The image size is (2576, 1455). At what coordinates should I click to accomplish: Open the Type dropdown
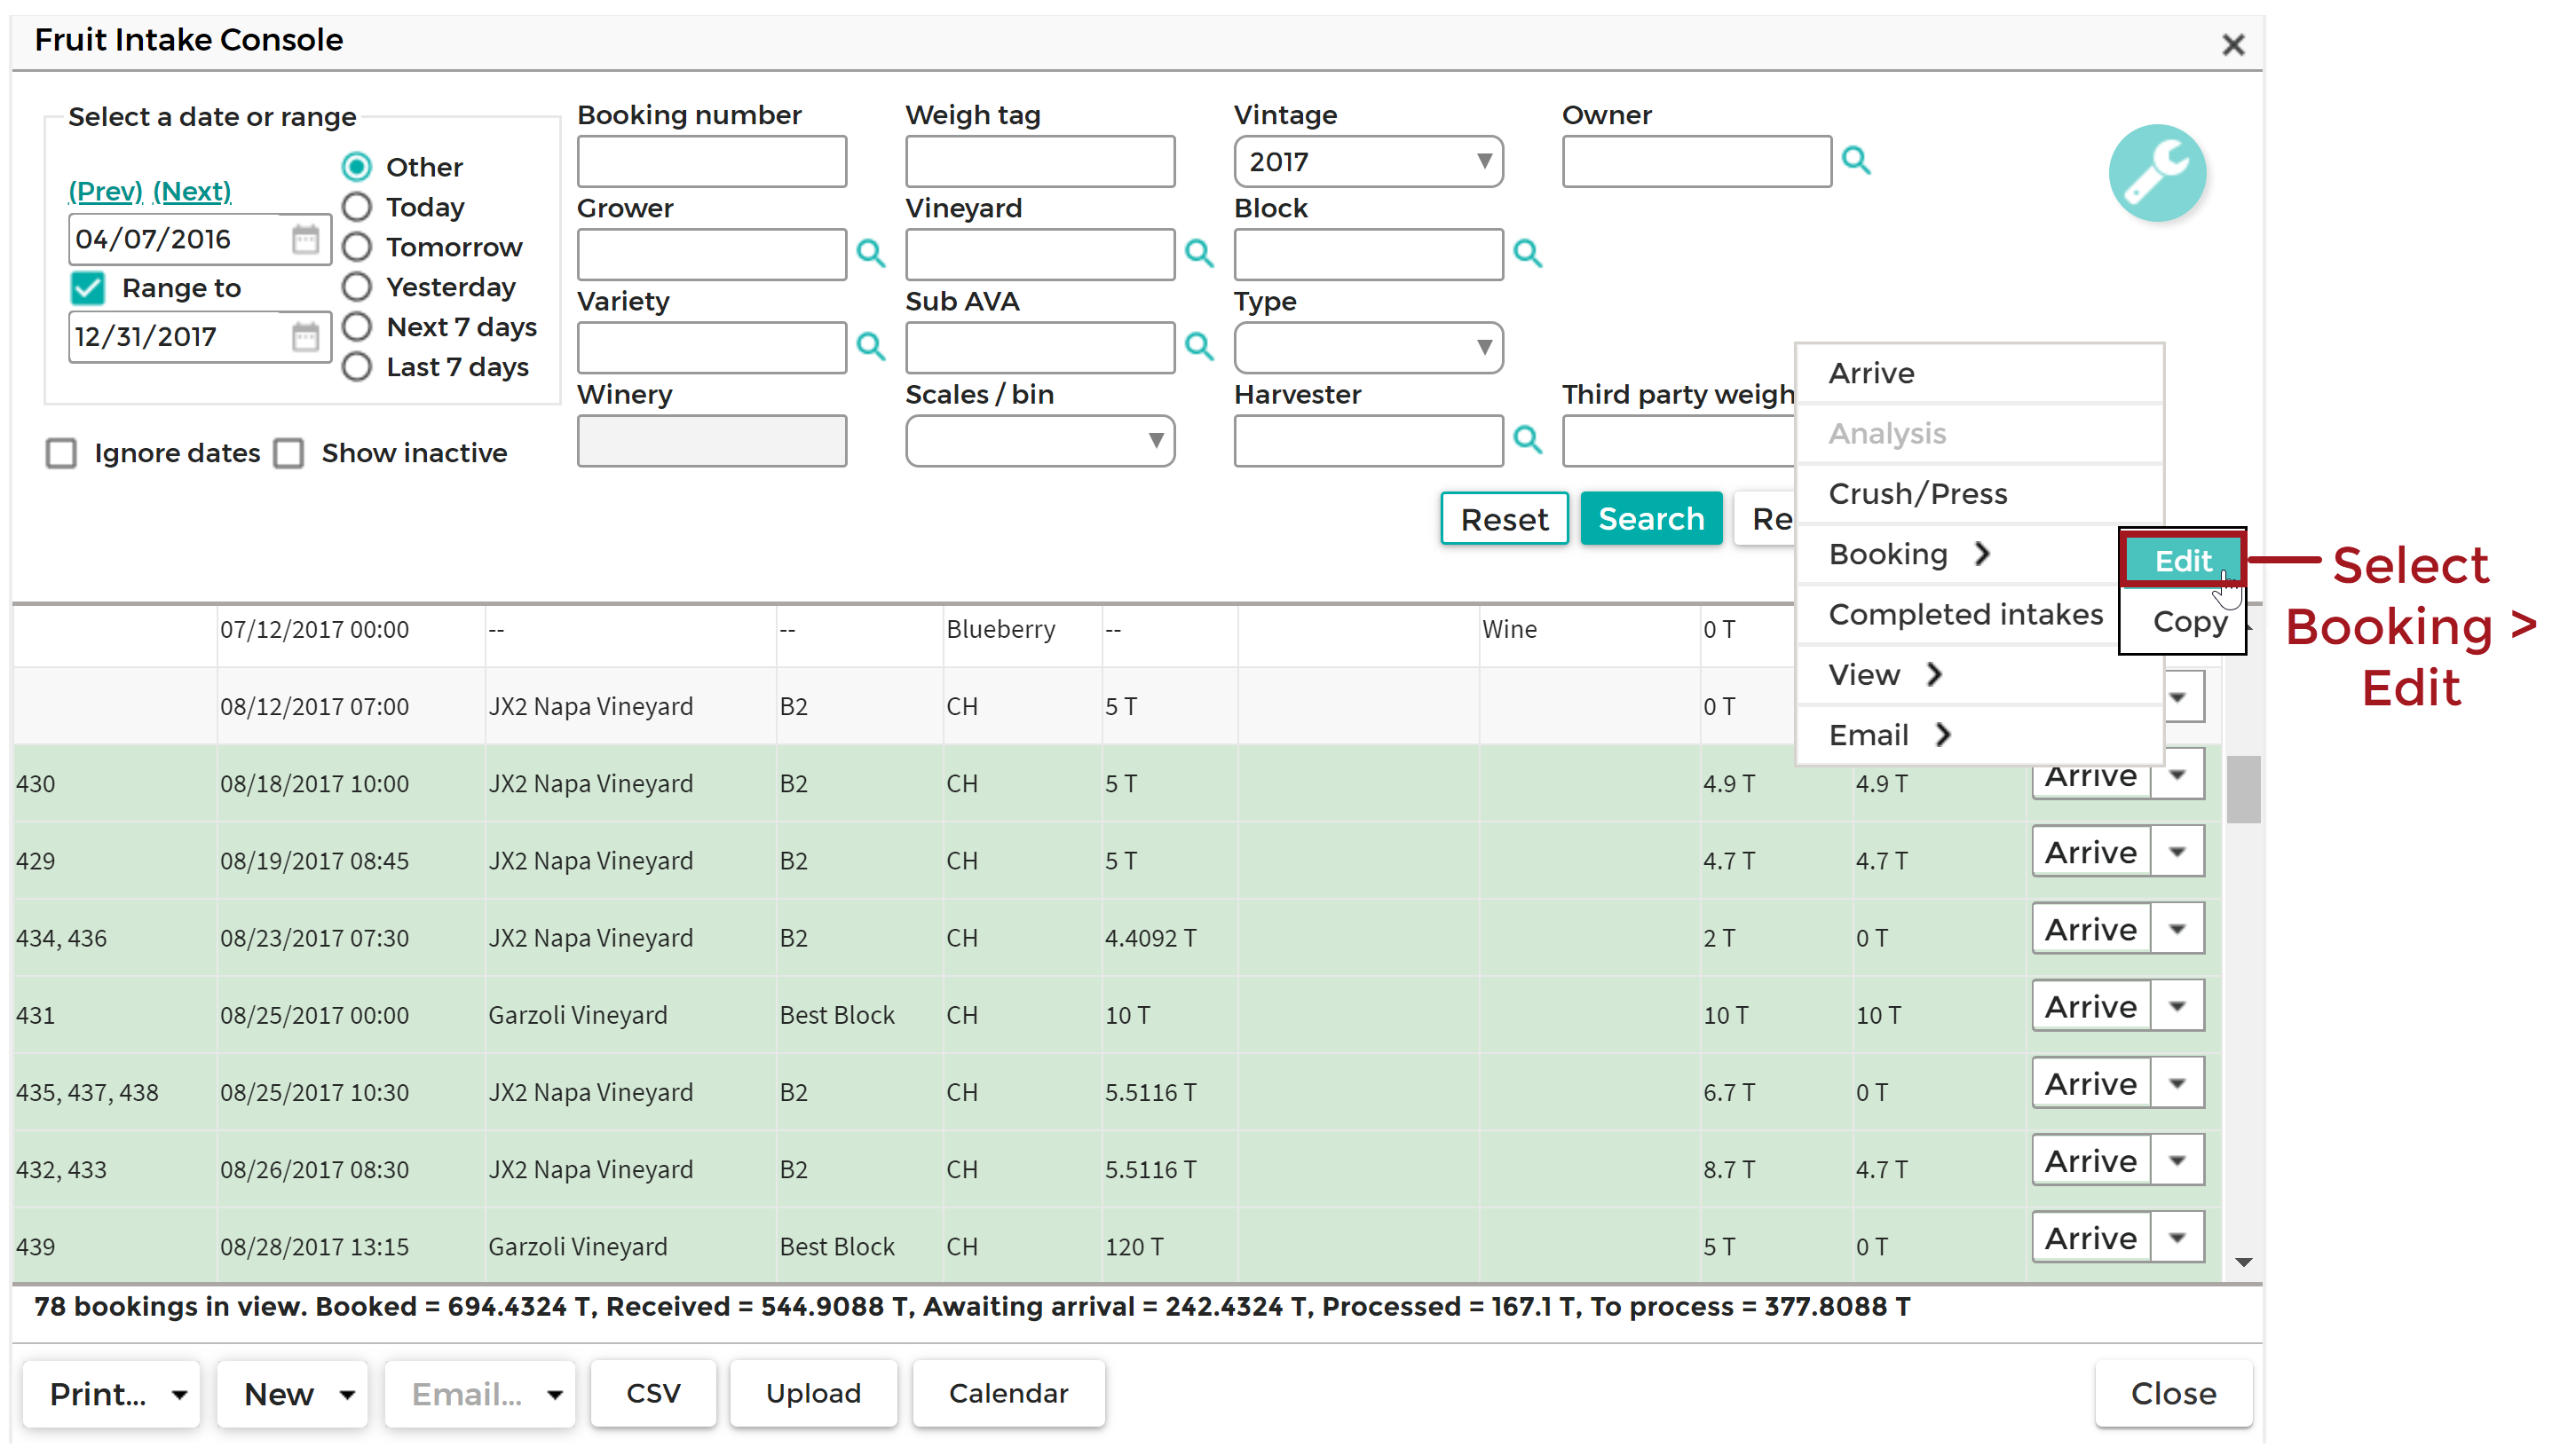click(1368, 347)
